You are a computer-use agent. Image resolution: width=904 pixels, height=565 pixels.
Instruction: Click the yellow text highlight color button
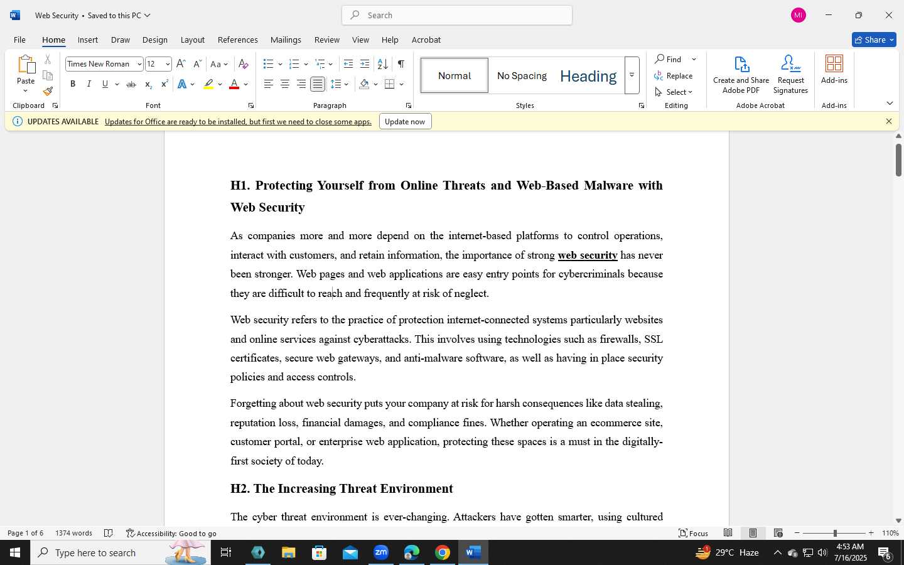[x=209, y=84]
